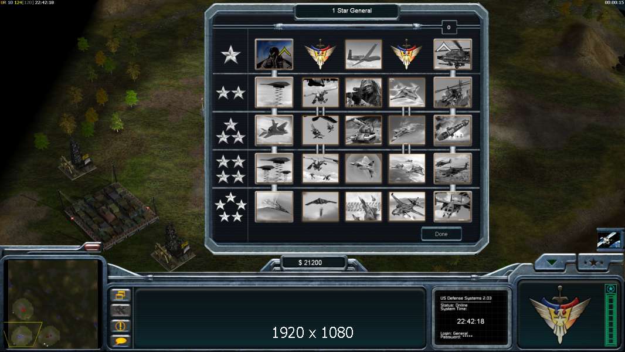Click the minimap terrain view

point(53,304)
